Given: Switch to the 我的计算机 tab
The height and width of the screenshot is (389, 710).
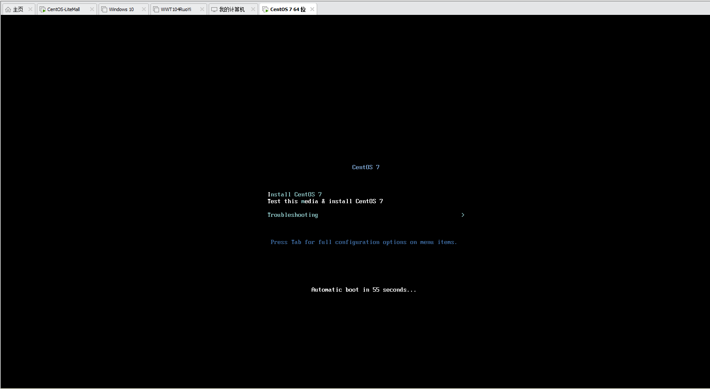Looking at the screenshot, I should pyautogui.click(x=232, y=9).
